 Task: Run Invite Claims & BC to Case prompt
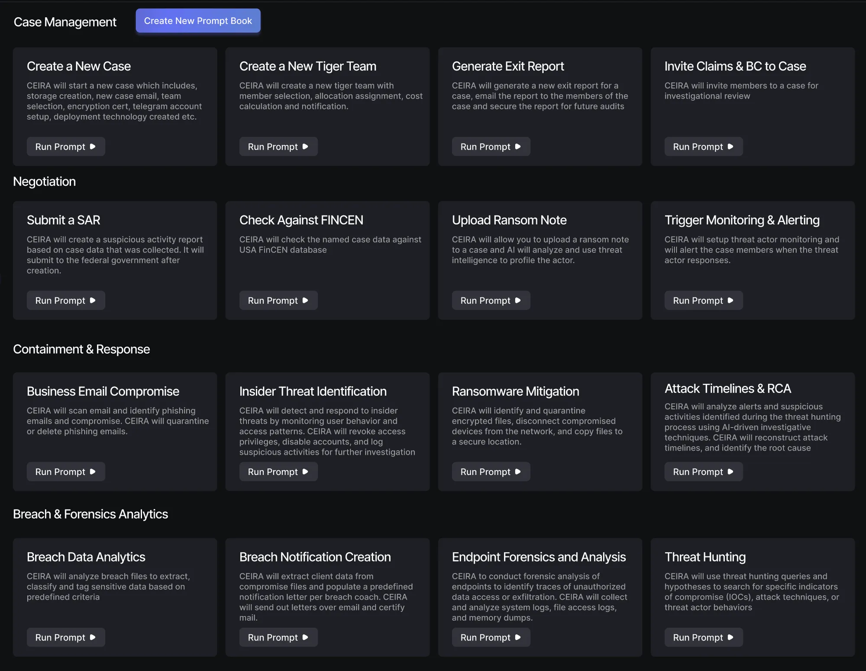click(704, 147)
